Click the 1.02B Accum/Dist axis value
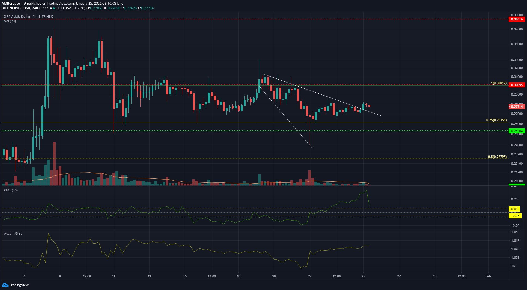 pos(515,258)
